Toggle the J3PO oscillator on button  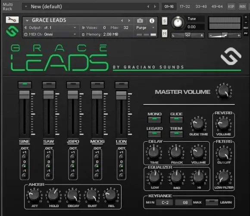coord(73,85)
